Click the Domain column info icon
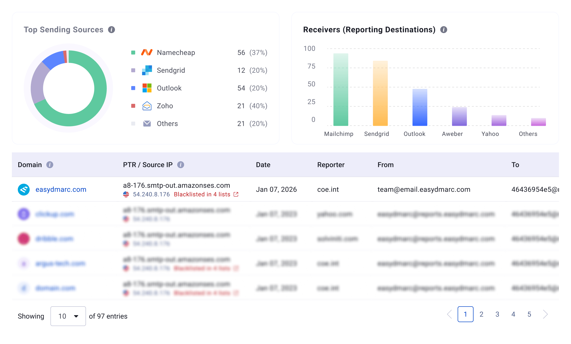Viewport: 571px width, 344px height. (x=50, y=165)
